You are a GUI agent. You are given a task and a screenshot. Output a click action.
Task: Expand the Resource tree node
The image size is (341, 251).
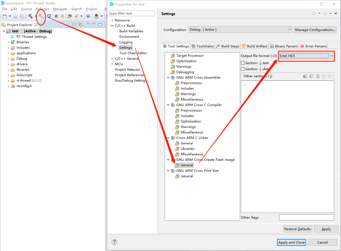112,20
